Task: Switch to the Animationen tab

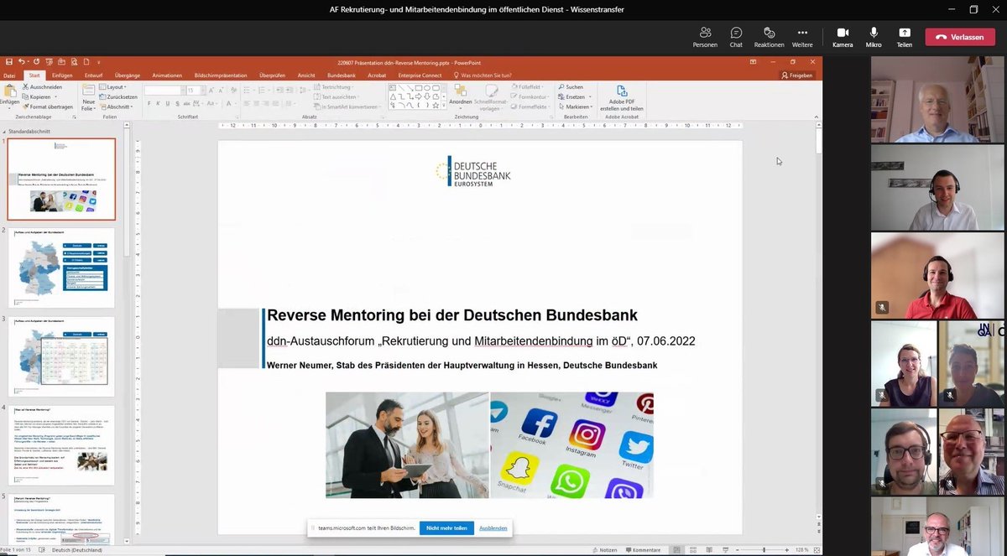Action: coord(167,75)
